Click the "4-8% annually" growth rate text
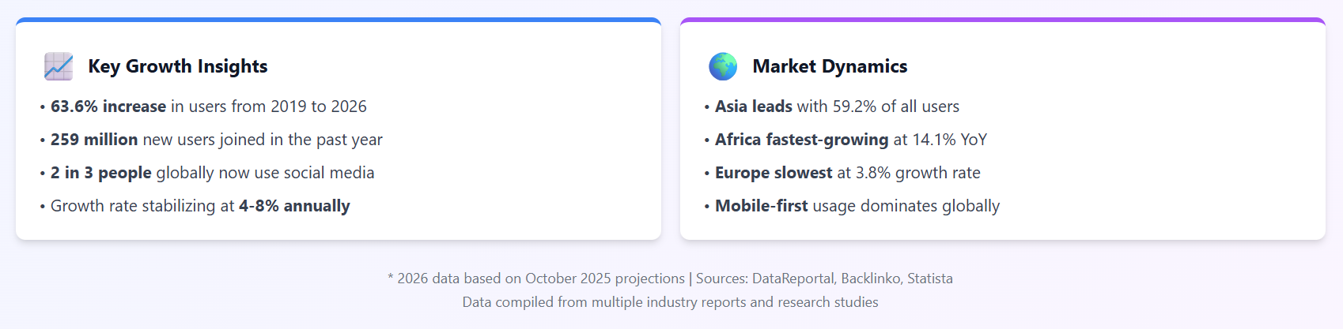Screen dimensions: 1343x329 pos(294,206)
